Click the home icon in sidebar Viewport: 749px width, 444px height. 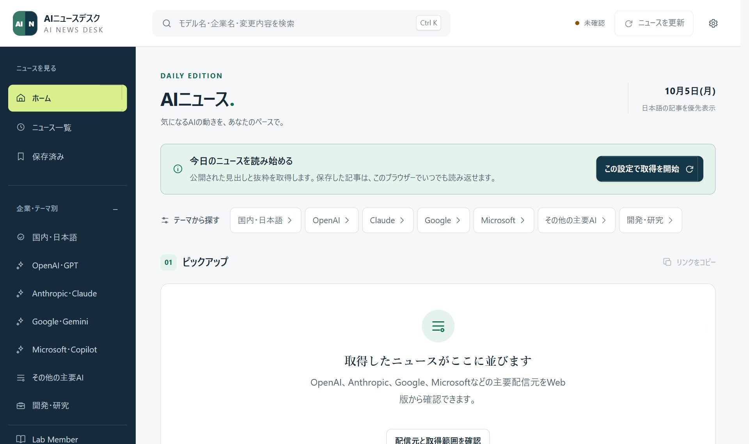point(21,98)
